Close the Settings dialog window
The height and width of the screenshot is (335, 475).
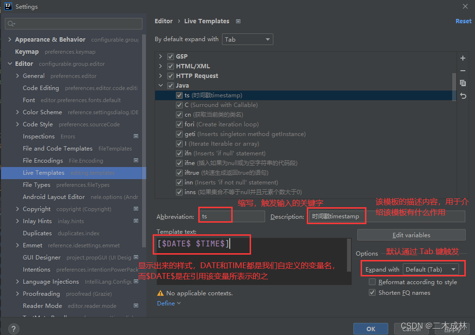pyautogui.click(x=465, y=6)
